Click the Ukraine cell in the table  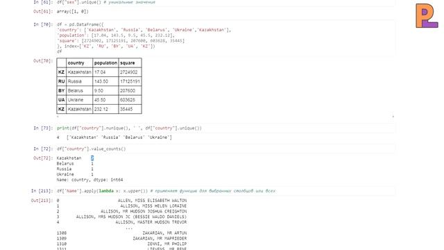[x=79, y=100]
